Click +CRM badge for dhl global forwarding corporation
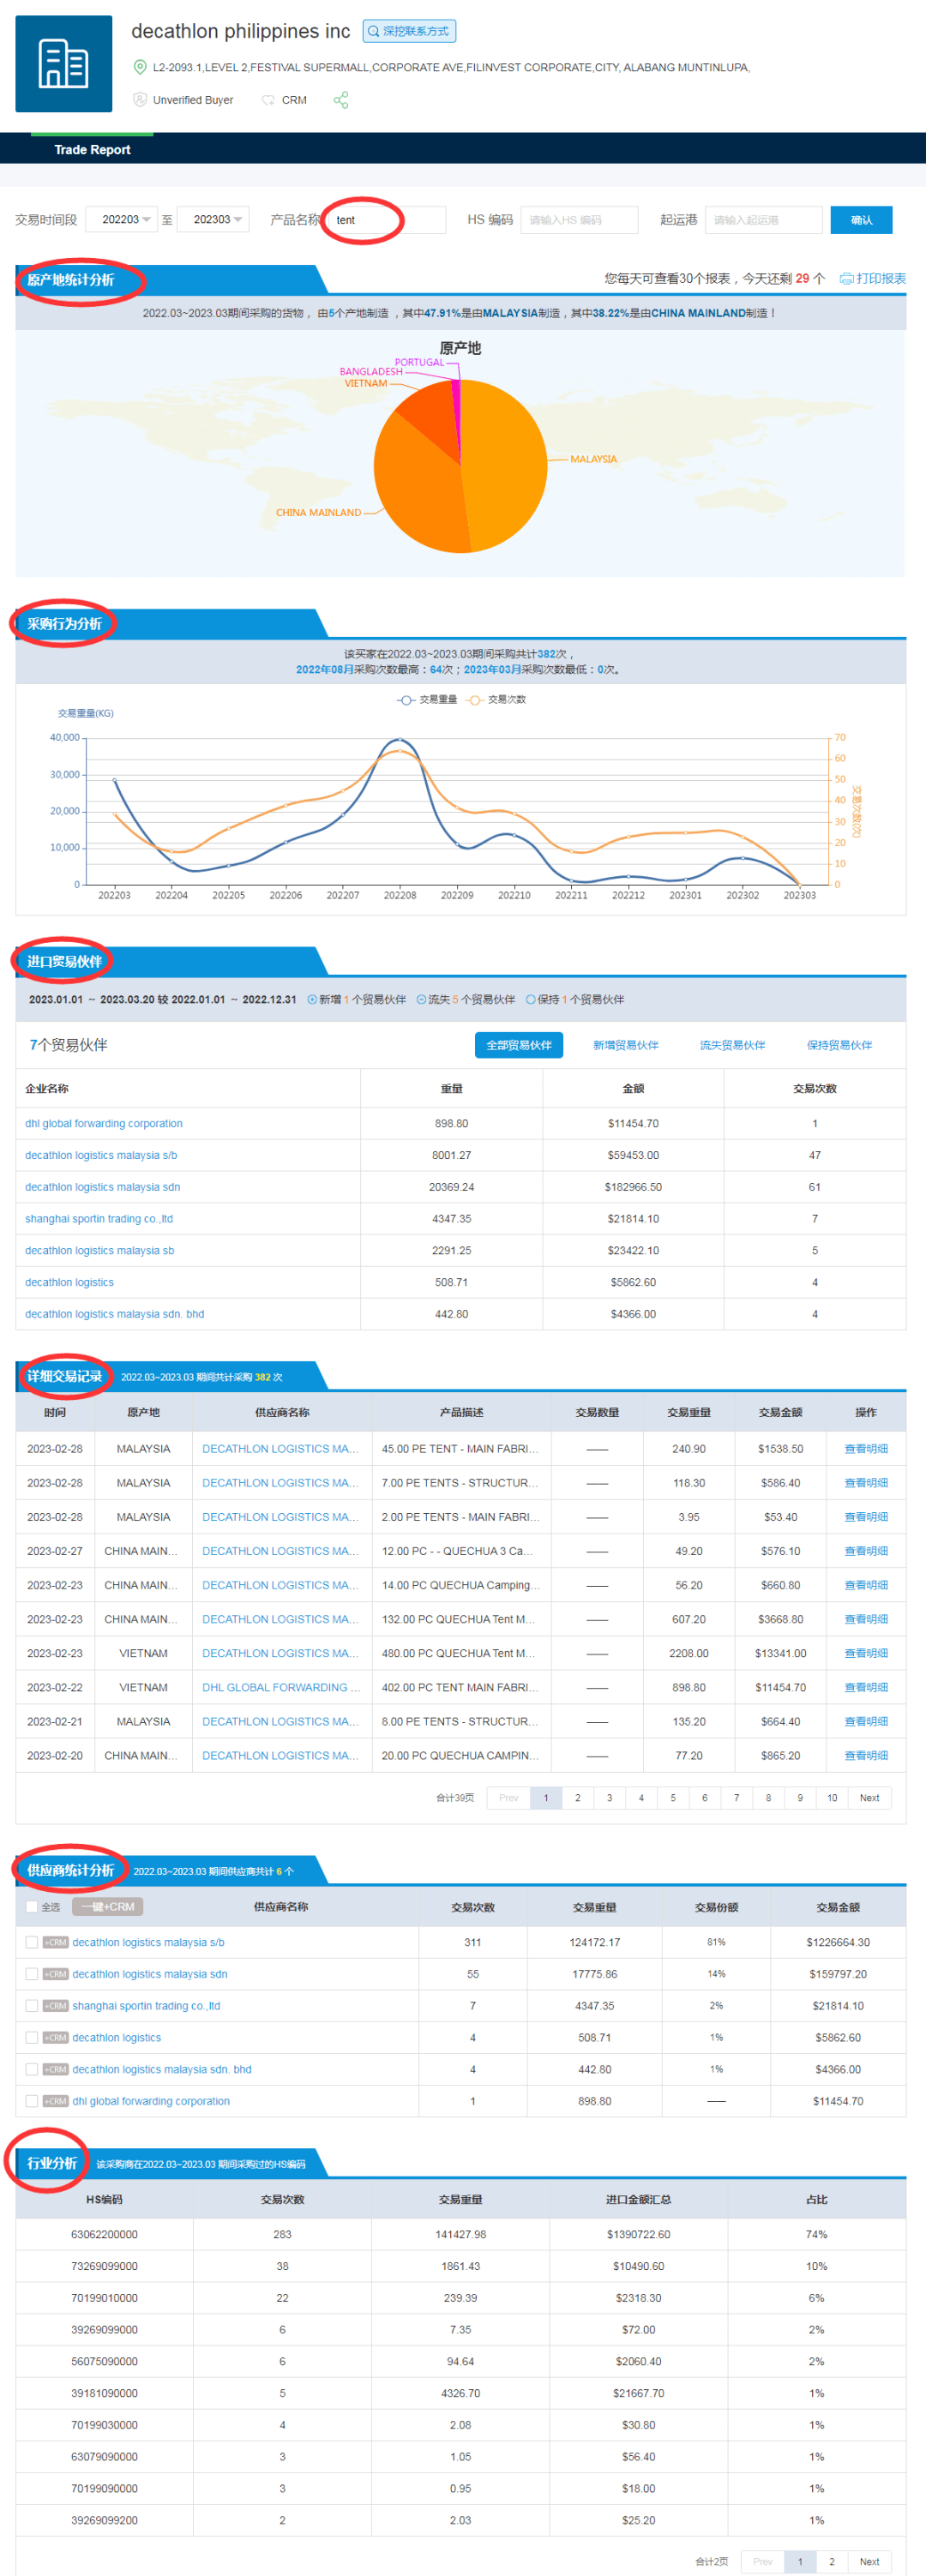926x2576 pixels. (56, 2101)
